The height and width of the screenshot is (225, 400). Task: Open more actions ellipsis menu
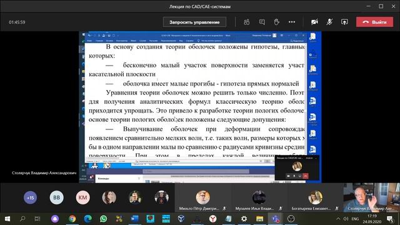(292, 22)
